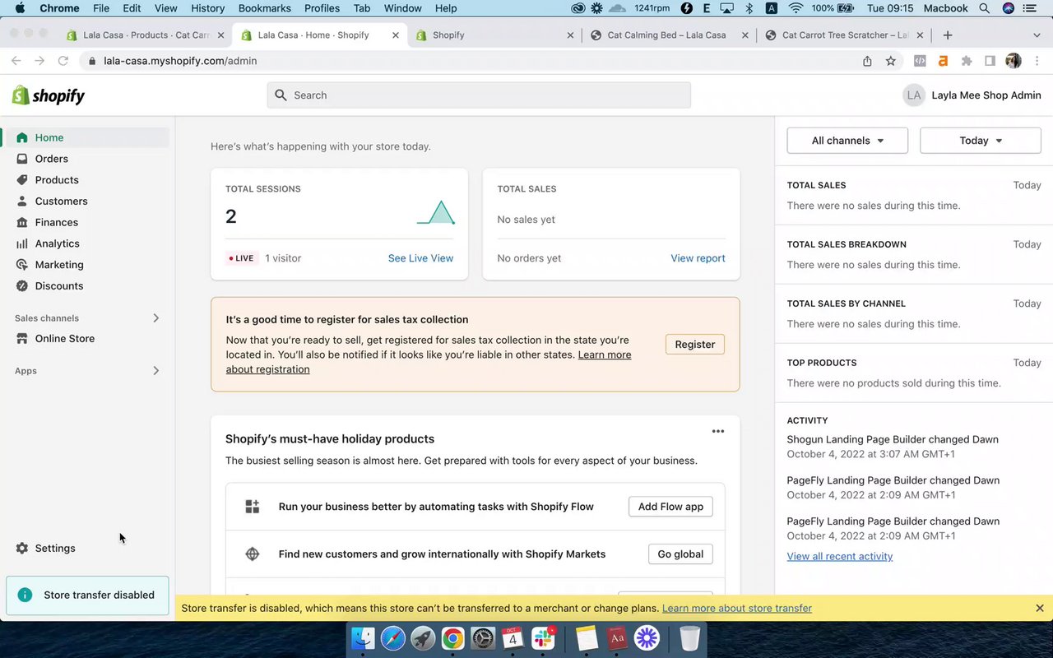Close the Lala Casa Home tab
Viewport: 1053px width, 658px height.
click(x=396, y=35)
